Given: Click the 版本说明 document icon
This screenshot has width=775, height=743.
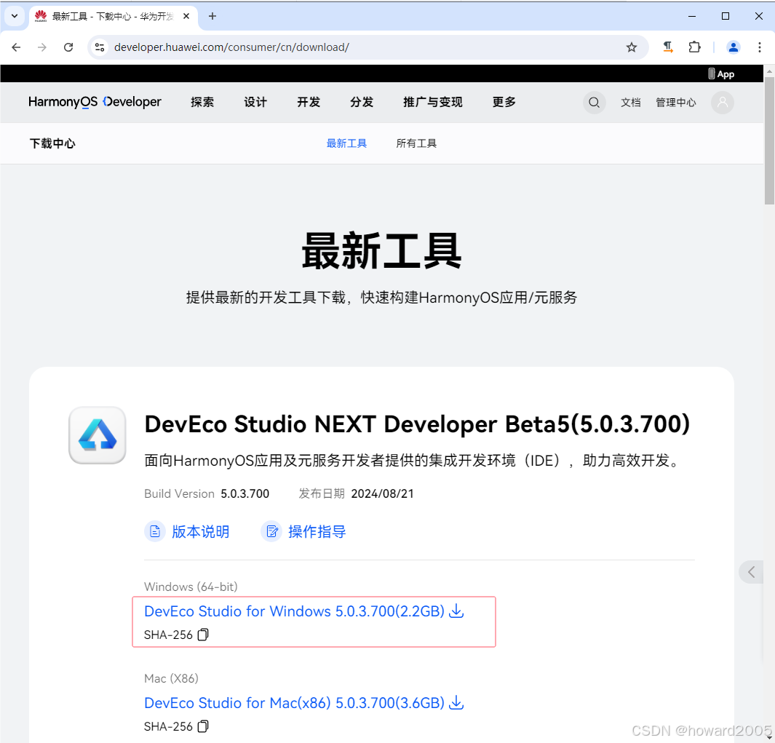Looking at the screenshot, I should pos(155,531).
